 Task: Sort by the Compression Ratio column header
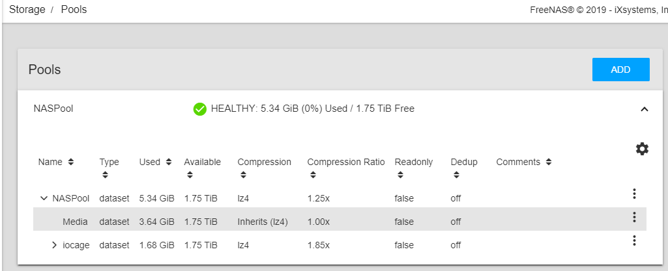tap(345, 162)
